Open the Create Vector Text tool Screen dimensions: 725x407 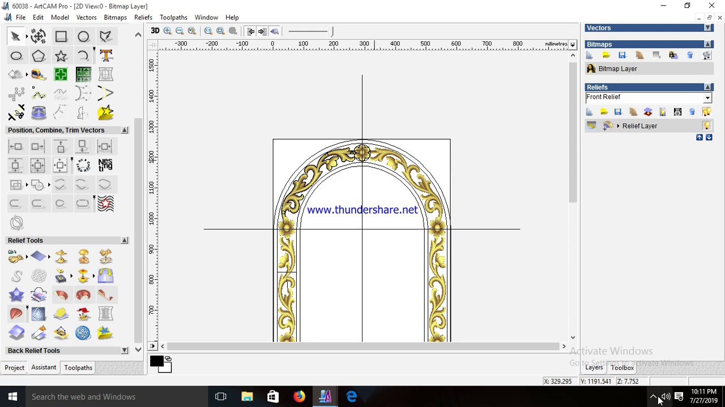click(x=106, y=55)
